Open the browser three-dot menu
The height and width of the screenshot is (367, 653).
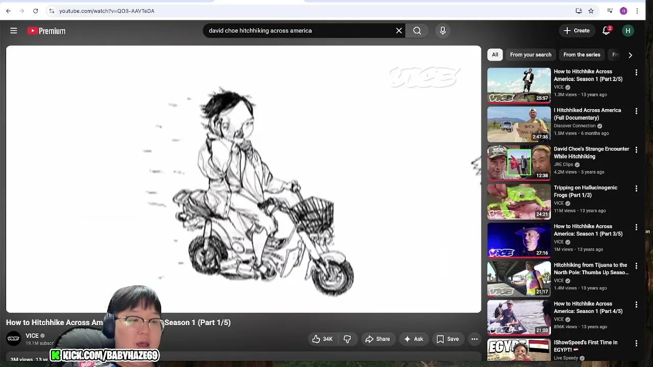pos(637,11)
